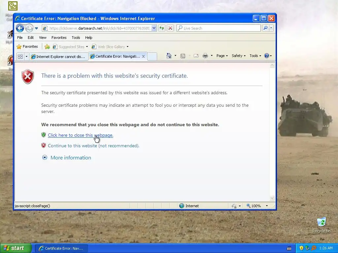Image resolution: width=338 pixels, height=253 pixels.
Task: Click the page scrollbar down arrow
Action: click(x=272, y=198)
